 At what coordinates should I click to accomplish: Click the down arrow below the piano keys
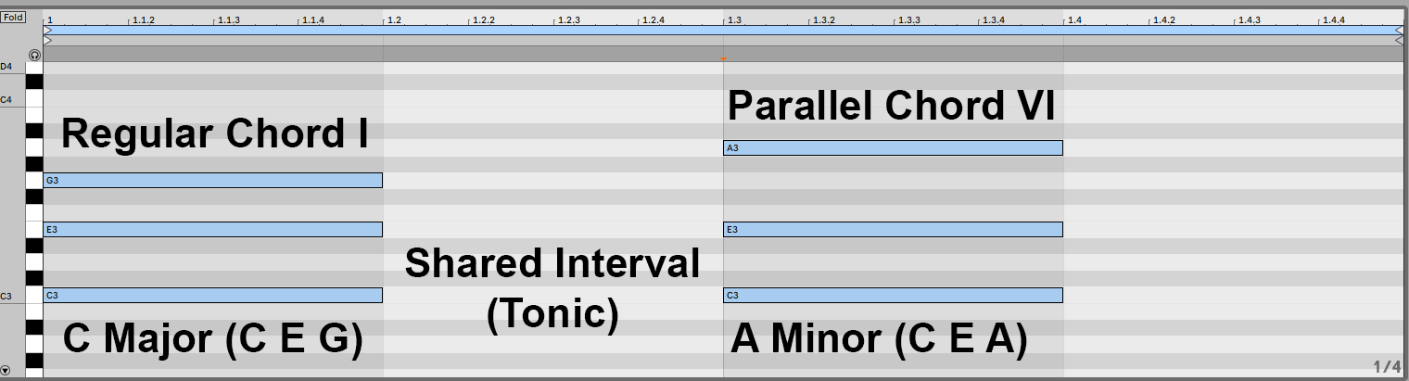(x=6, y=370)
